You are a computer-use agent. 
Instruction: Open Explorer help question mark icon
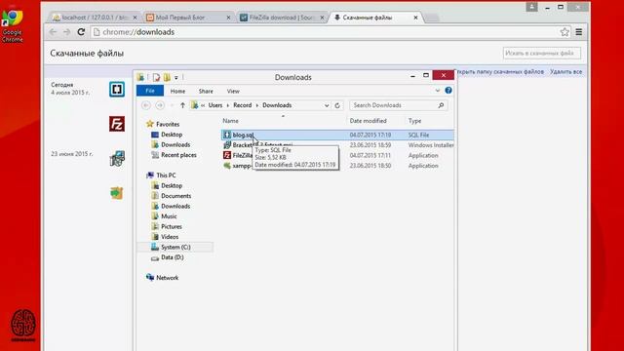point(448,91)
